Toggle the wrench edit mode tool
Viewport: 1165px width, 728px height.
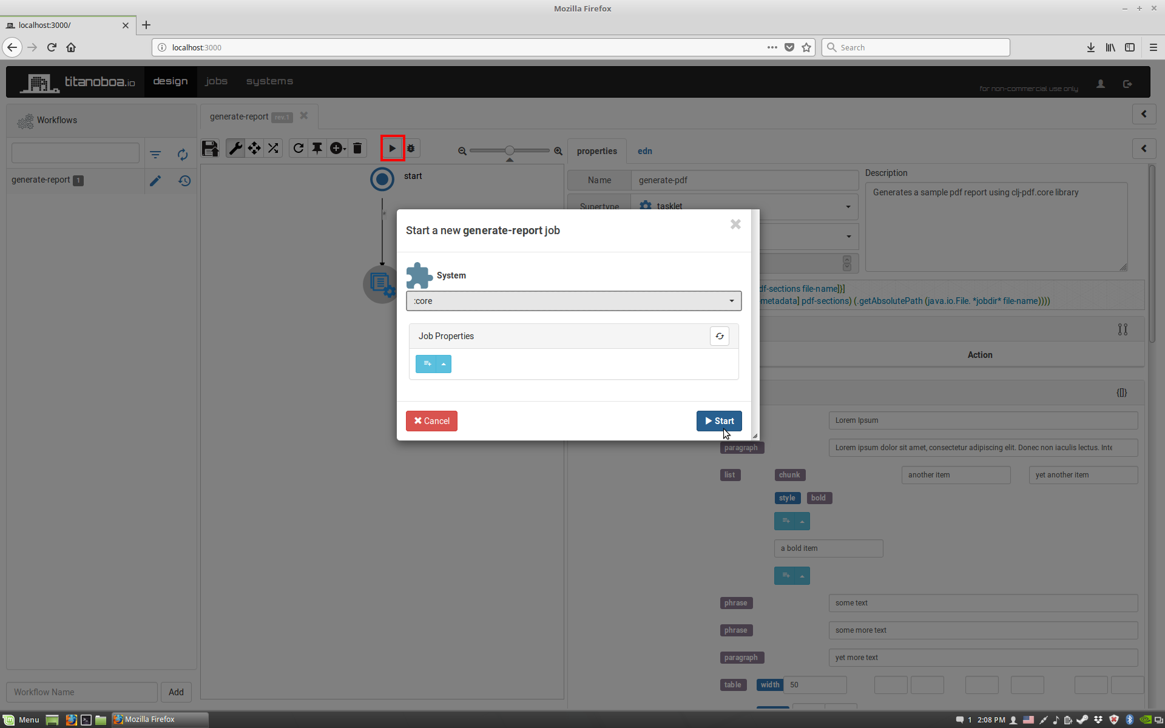(x=235, y=149)
